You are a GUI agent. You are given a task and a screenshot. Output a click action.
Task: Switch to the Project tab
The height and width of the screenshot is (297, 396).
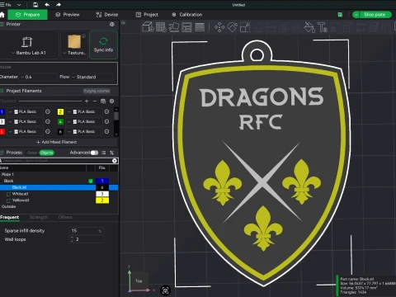pyautogui.click(x=147, y=15)
